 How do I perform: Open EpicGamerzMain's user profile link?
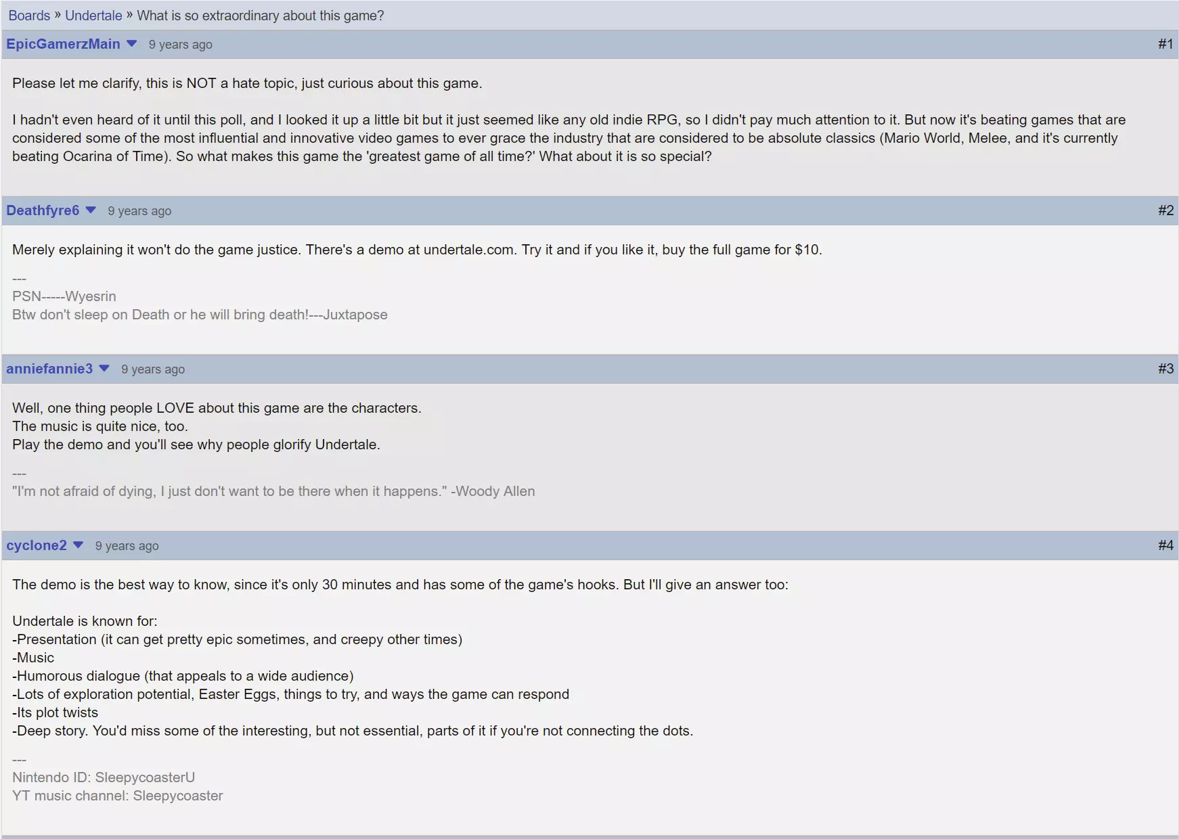(63, 44)
